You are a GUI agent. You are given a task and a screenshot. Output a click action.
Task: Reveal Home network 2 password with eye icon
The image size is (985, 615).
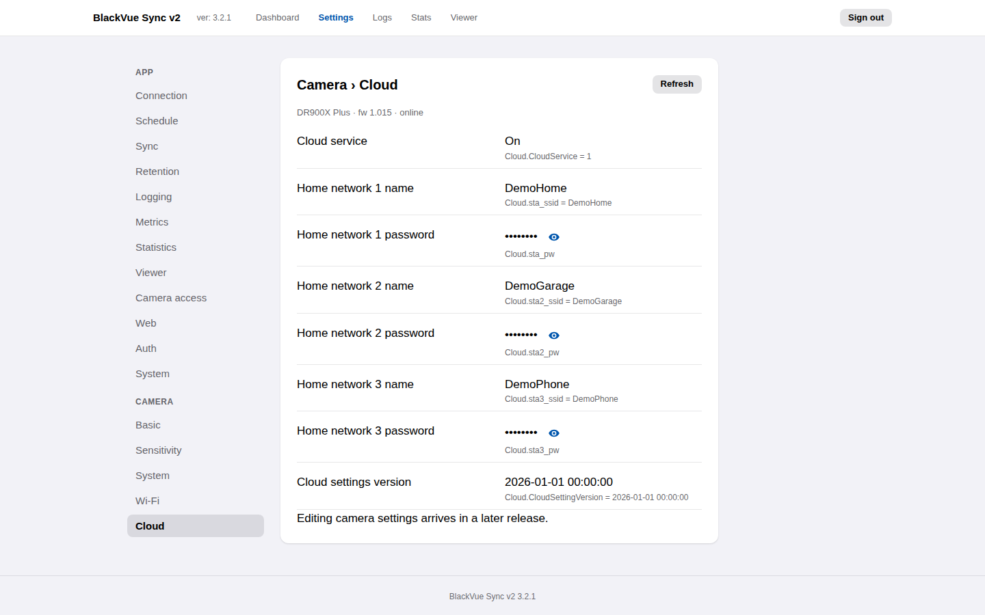[x=554, y=336]
